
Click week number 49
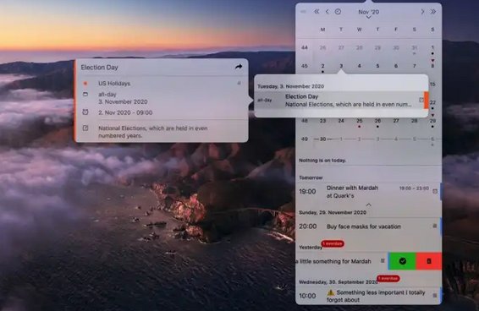[305, 139]
